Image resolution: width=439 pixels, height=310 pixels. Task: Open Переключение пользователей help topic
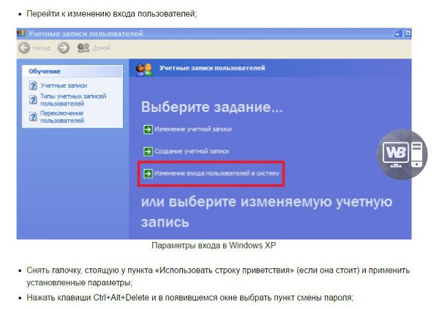click(x=61, y=116)
